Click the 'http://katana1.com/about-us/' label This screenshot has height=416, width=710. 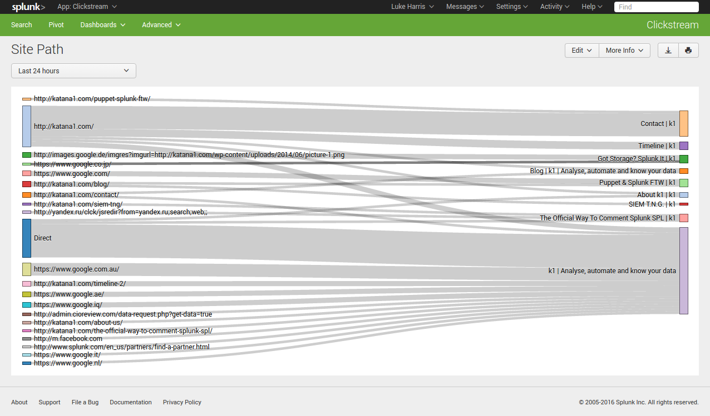[78, 323]
